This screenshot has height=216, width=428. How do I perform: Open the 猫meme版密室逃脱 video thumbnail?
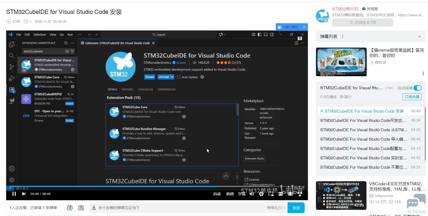point(341,62)
